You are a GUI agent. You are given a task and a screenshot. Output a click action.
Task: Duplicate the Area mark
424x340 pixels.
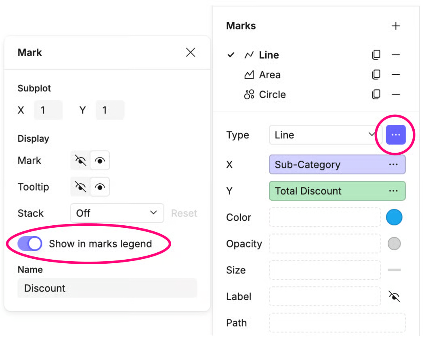pyautogui.click(x=376, y=75)
